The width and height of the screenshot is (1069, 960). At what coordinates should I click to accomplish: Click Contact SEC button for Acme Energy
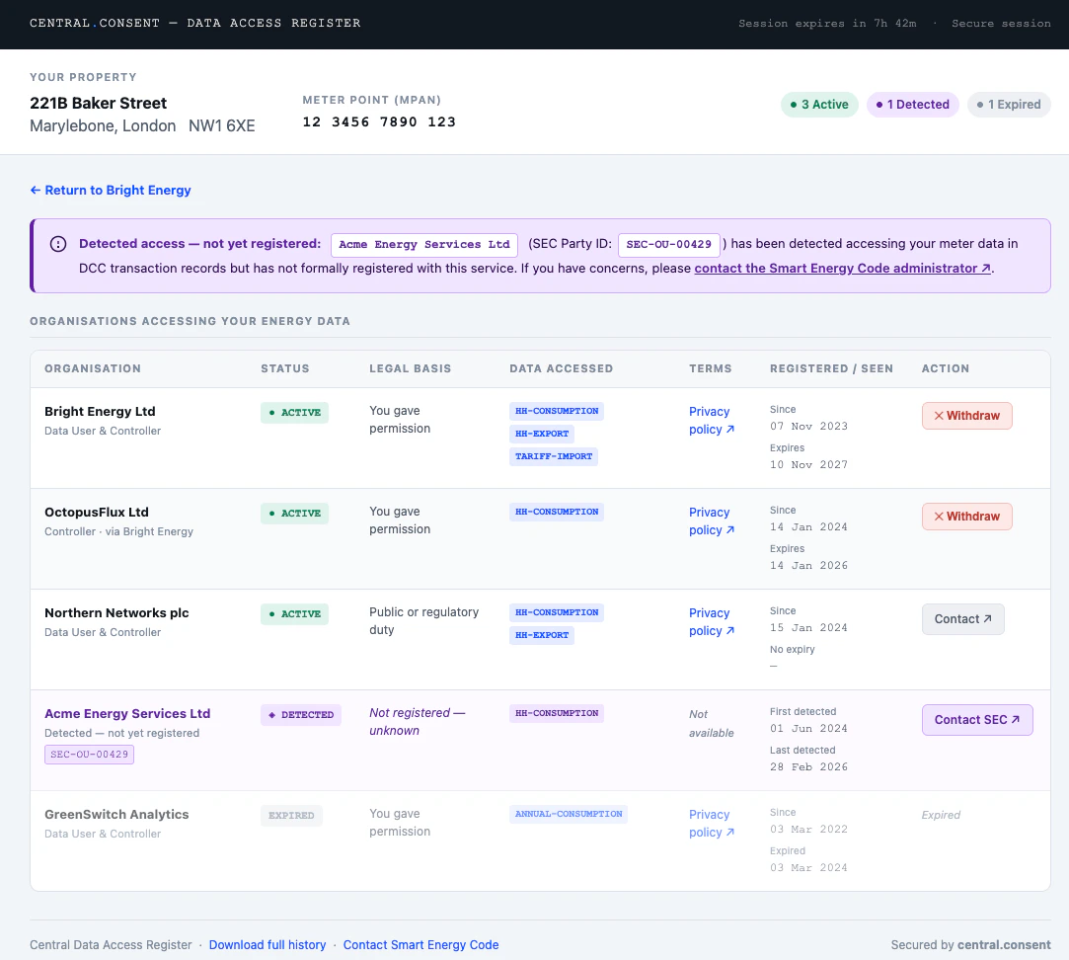[x=977, y=720]
